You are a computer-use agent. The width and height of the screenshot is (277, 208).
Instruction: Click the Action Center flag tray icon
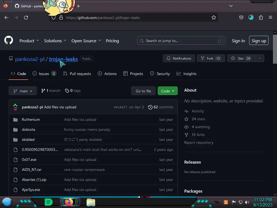point(234,202)
